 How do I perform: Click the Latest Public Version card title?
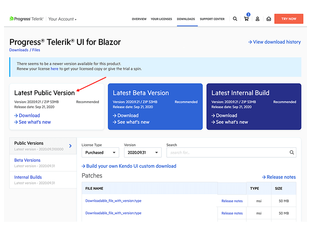tap(44, 93)
